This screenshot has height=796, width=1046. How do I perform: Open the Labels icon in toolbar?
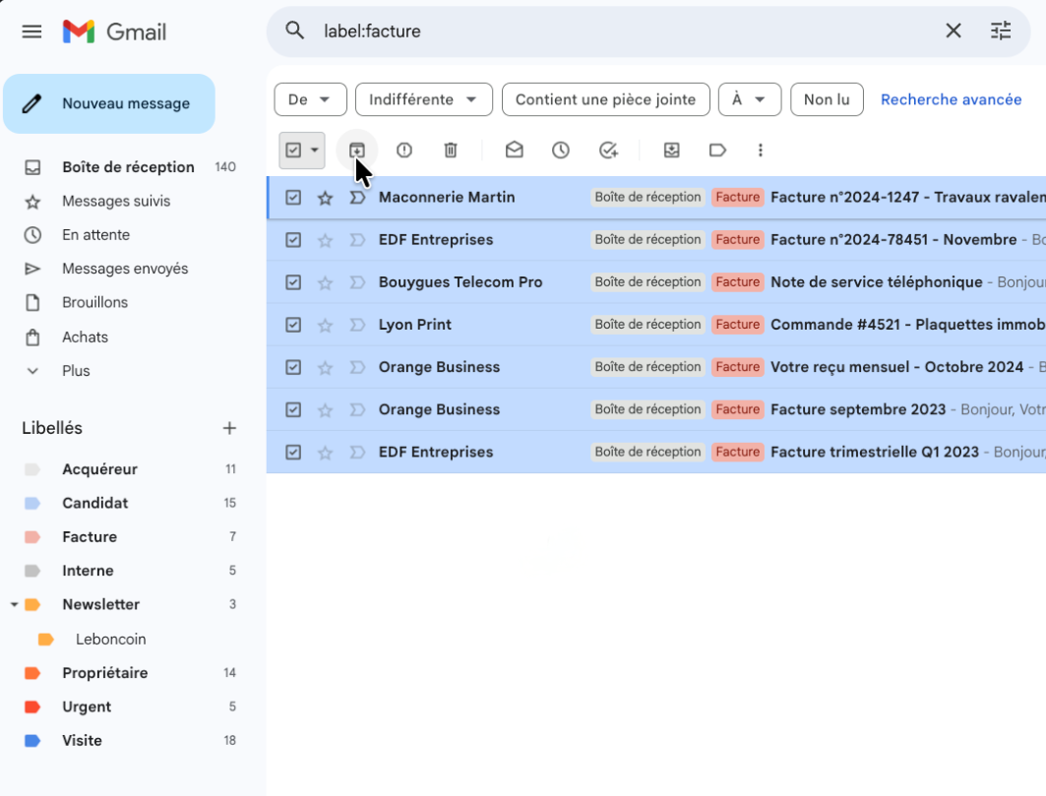click(717, 151)
